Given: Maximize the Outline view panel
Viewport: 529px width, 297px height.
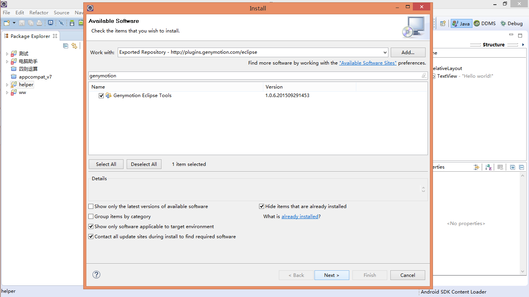Looking at the screenshot, I should click(x=520, y=36).
